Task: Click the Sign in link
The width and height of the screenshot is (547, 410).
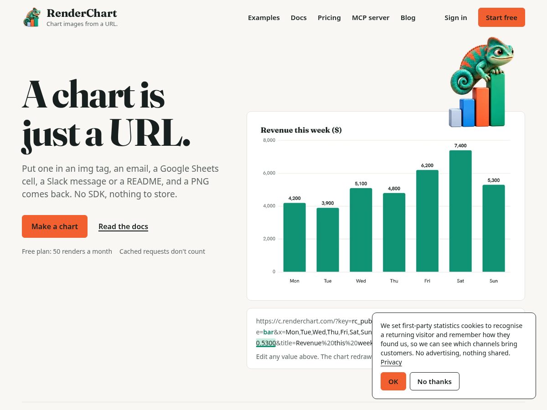Action: pos(456,18)
